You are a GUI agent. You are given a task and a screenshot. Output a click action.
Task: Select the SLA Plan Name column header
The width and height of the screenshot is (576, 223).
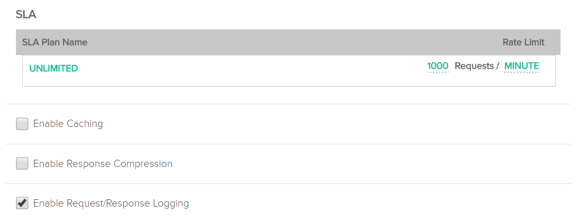tap(55, 42)
